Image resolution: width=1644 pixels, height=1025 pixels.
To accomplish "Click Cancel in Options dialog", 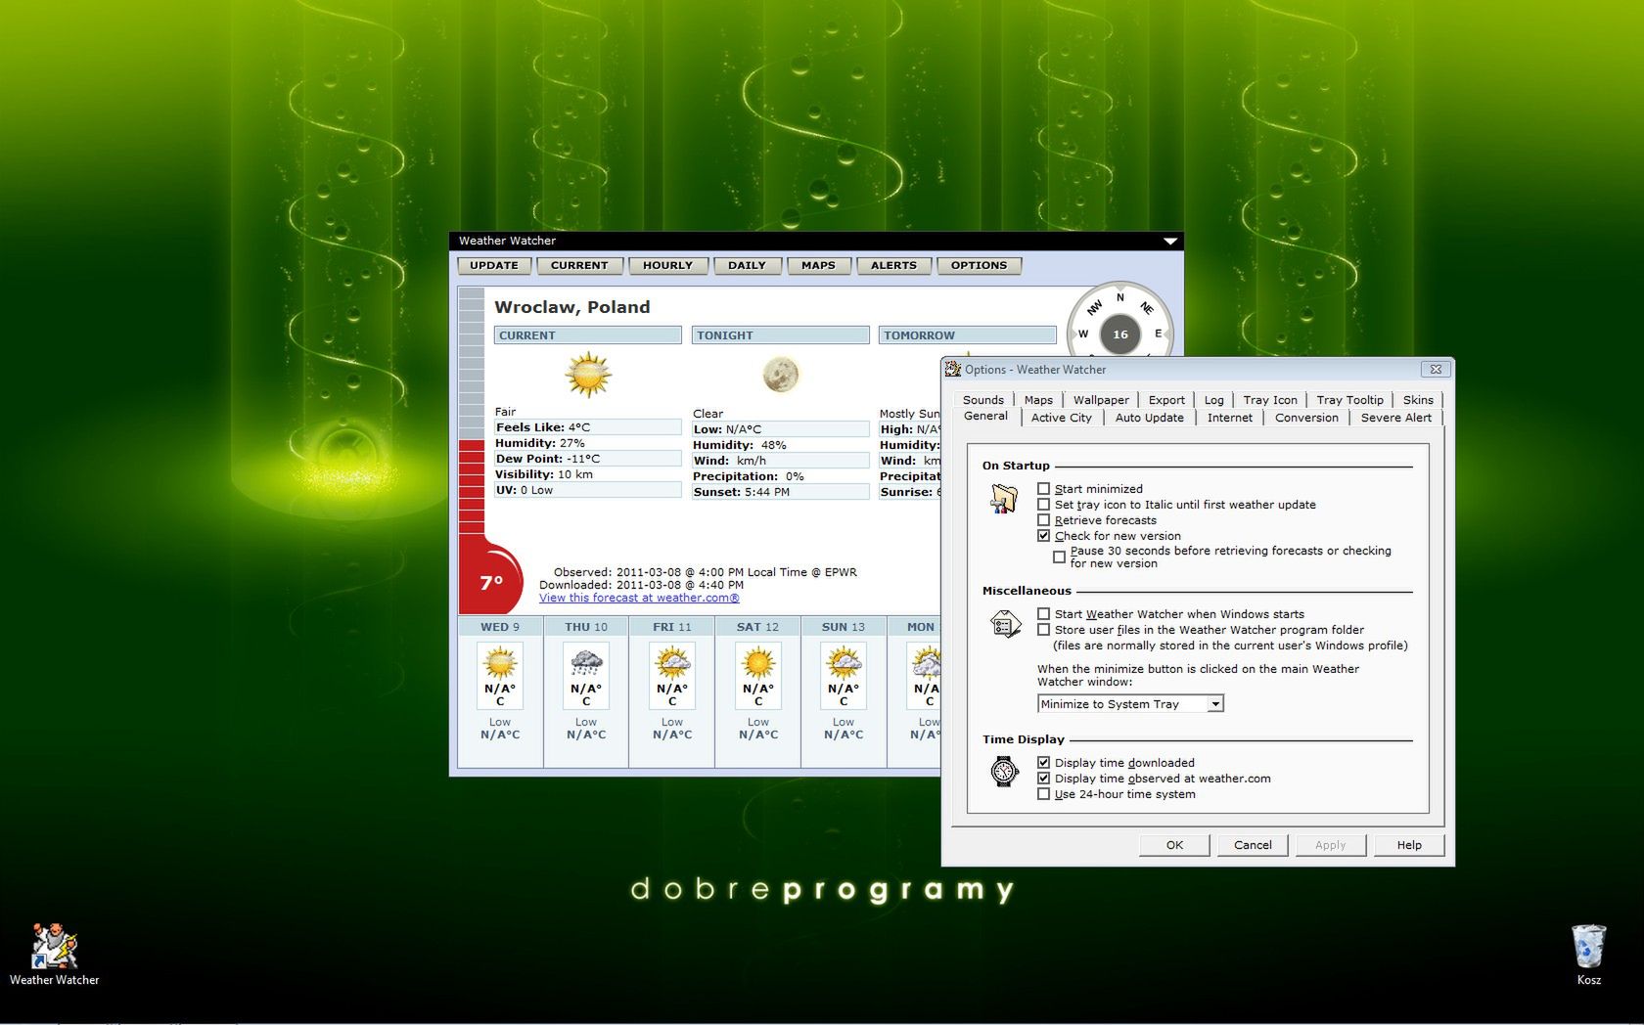I will click(1253, 845).
